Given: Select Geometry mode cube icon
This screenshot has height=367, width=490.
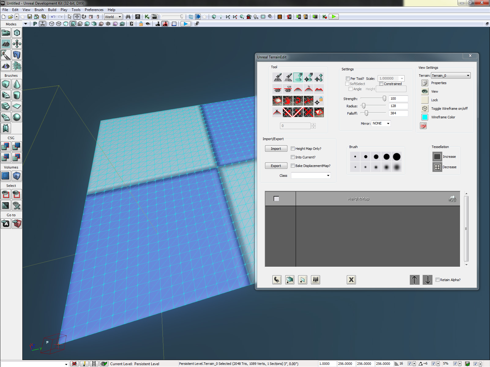Looking at the screenshot, I should pyautogui.click(x=17, y=33).
